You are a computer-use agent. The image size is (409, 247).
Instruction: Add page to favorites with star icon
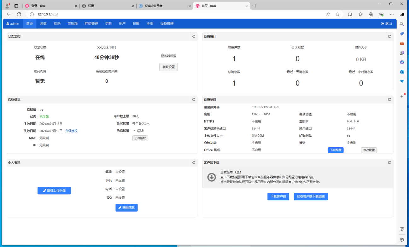click(x=337, y=14)
